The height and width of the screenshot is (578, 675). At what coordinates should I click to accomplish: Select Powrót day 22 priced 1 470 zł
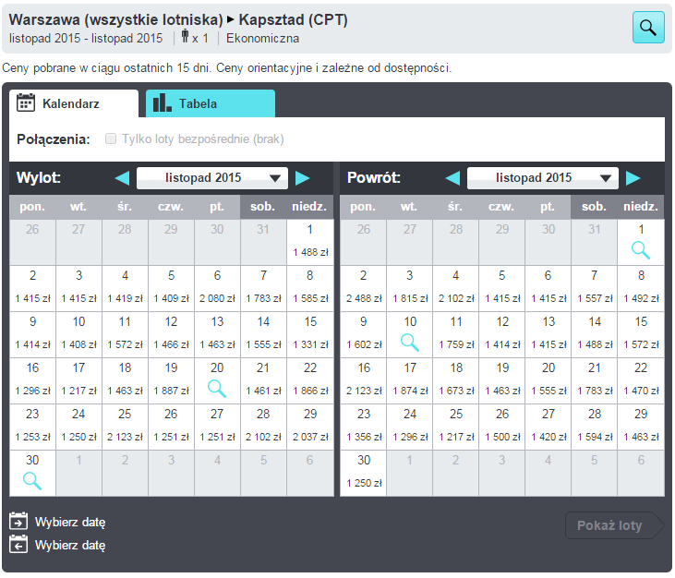coord(641,380)
